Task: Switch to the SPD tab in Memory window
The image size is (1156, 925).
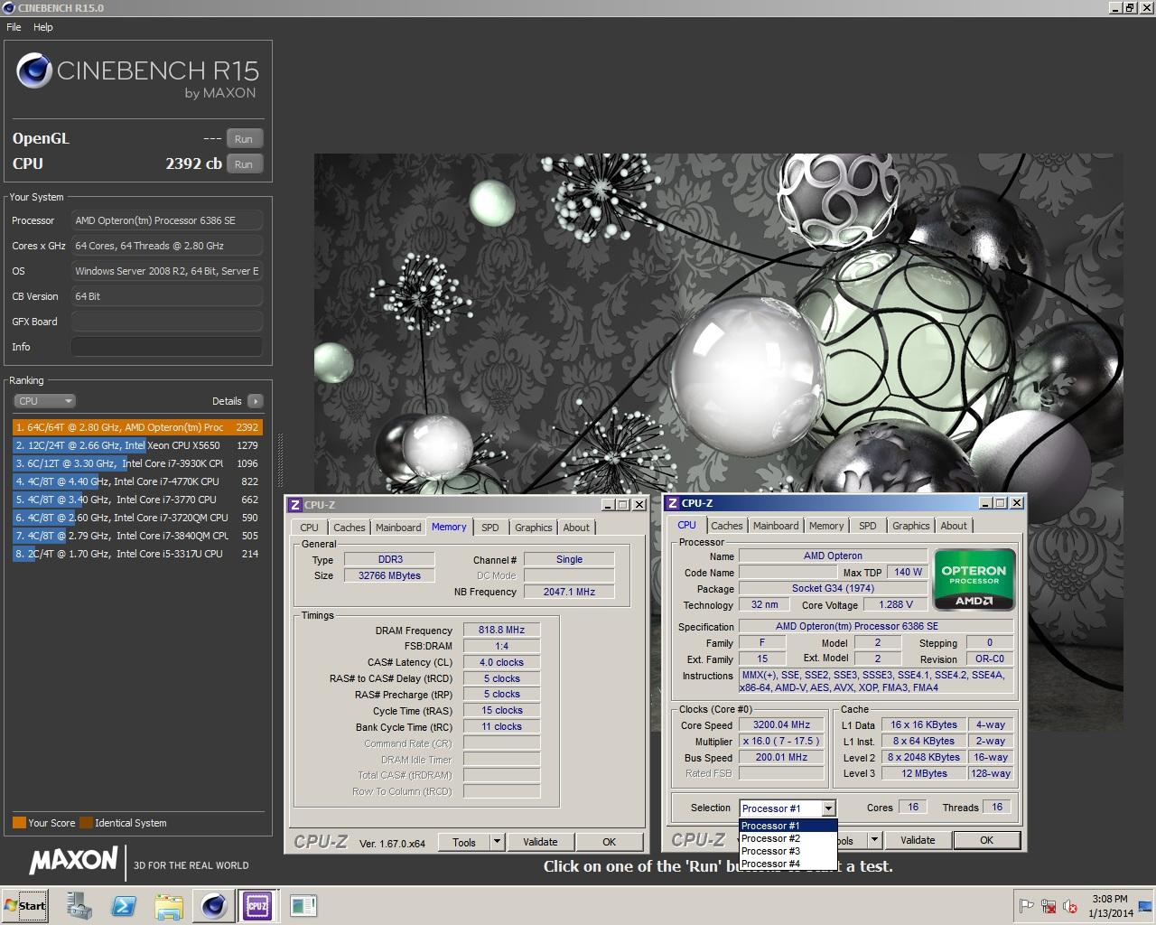Action: click(489, 528)
